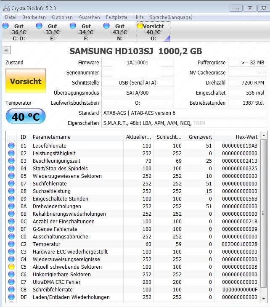The height and width of the screenshot is (307, 270).
Task: Click the Firmware field 1AJ10001
Action: pyautogui.click(x=137, y=63)
